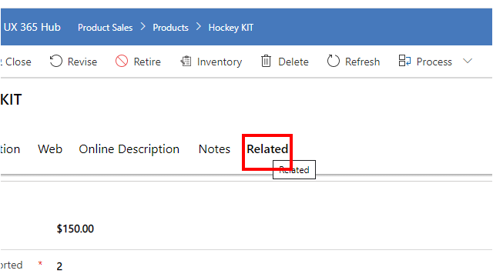Click the $150.00 price field
The image size is (493, 277).
75,229
